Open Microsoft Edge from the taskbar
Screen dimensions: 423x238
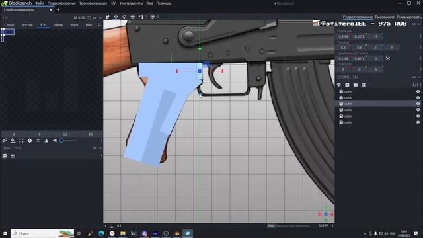pos(101,233)
